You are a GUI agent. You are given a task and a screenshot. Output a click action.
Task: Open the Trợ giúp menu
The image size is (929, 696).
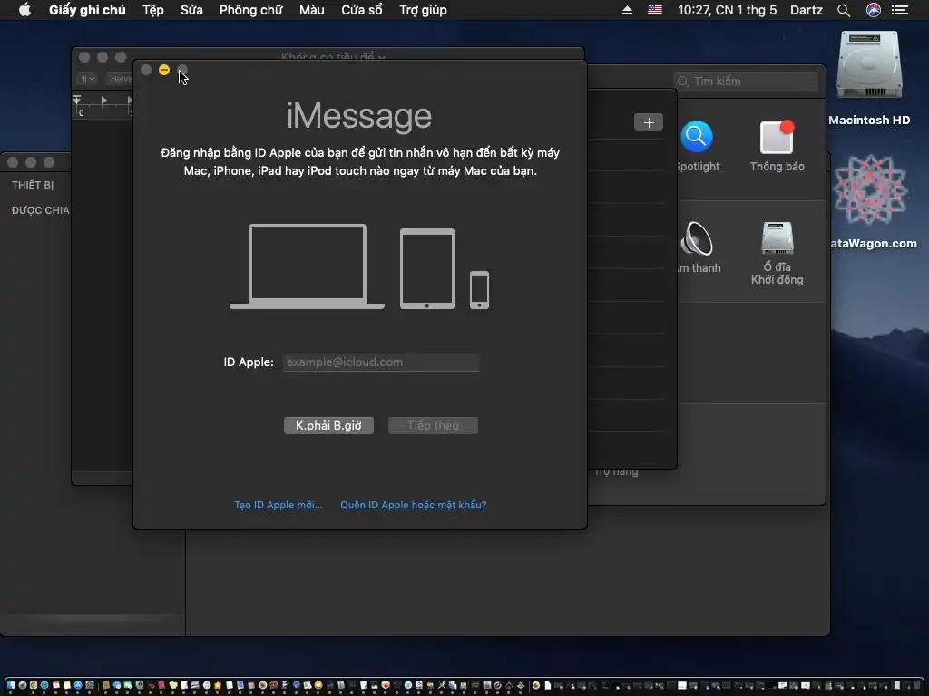tap(423, 10)
